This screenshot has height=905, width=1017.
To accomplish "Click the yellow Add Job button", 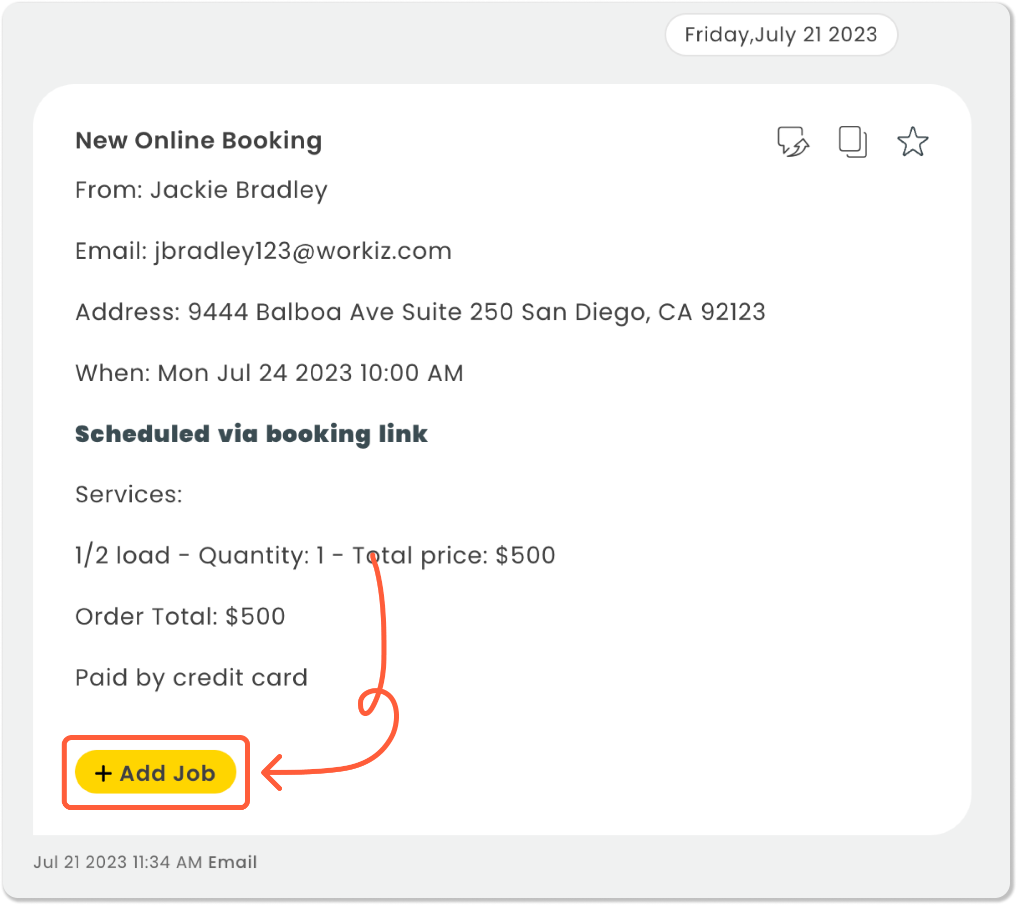I will coord(155,772).
